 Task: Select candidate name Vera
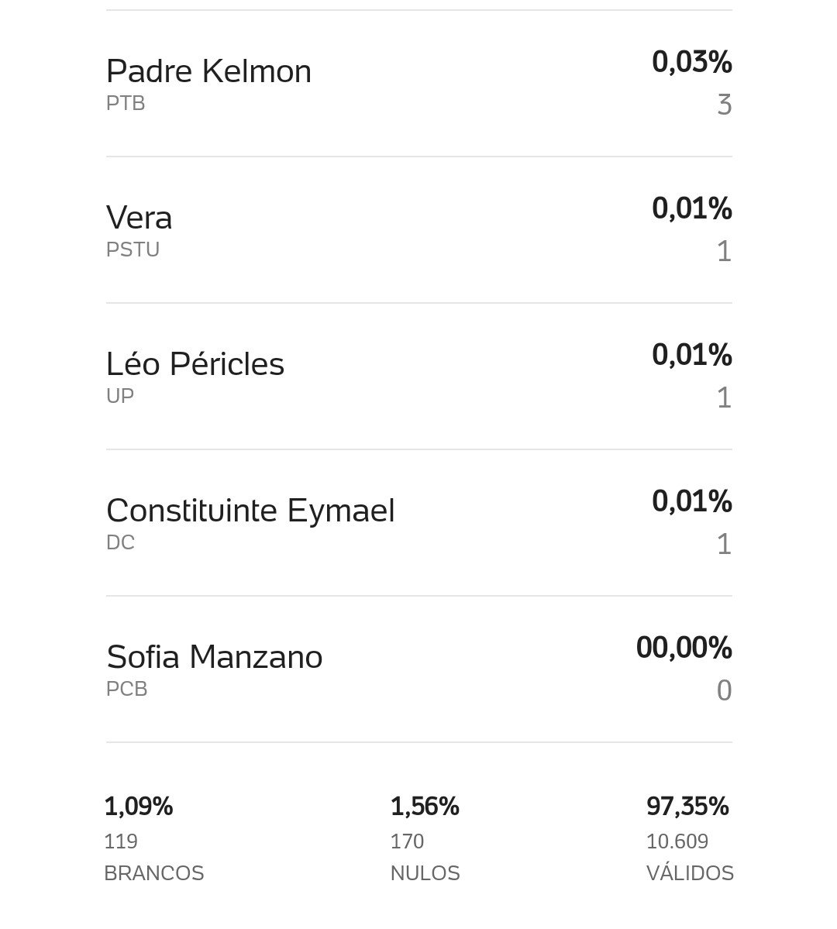[139, 218]
